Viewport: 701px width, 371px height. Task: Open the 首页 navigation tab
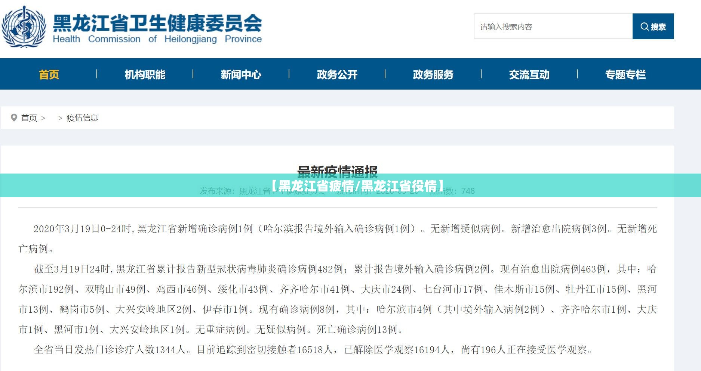point(49,75)
